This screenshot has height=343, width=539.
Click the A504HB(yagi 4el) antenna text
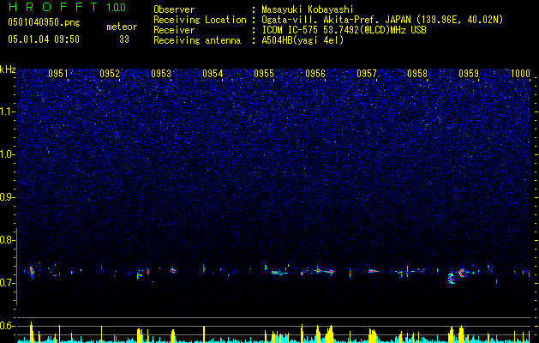pos(302,40)
